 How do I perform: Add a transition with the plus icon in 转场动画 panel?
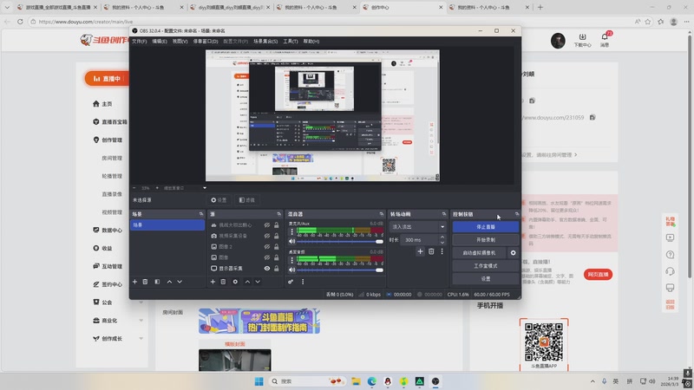click(420, 251)
